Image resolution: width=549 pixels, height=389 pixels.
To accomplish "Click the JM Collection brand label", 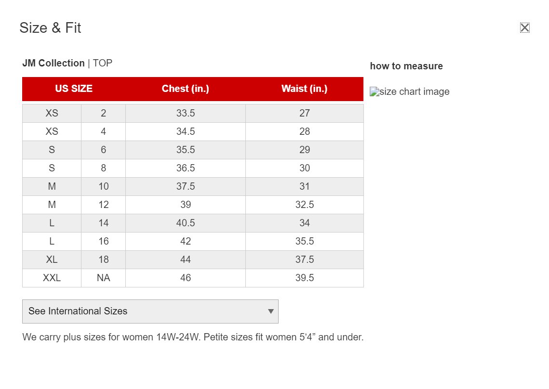I will coord(54,63).
